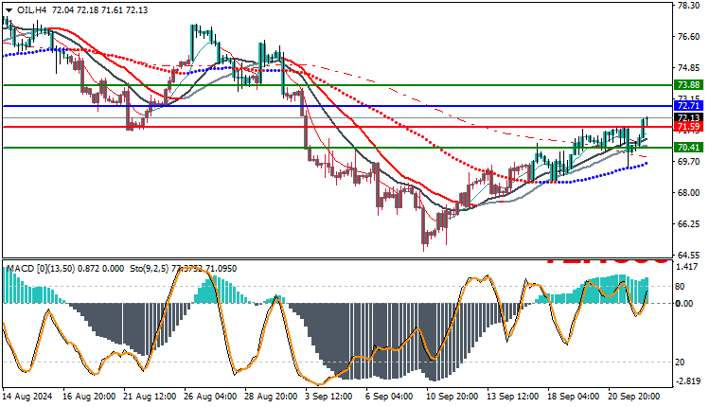Click the 0.00 indicator zero label

[684, 303]
